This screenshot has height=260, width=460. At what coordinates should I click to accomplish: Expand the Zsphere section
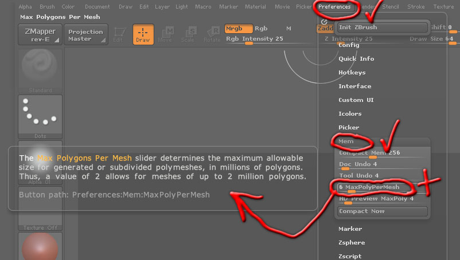click(x=352, y=242)
